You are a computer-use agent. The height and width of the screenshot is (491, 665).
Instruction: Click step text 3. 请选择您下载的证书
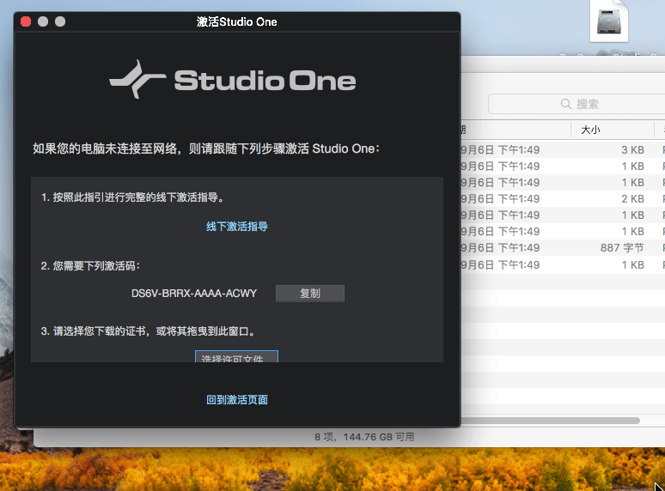(149, 331)
